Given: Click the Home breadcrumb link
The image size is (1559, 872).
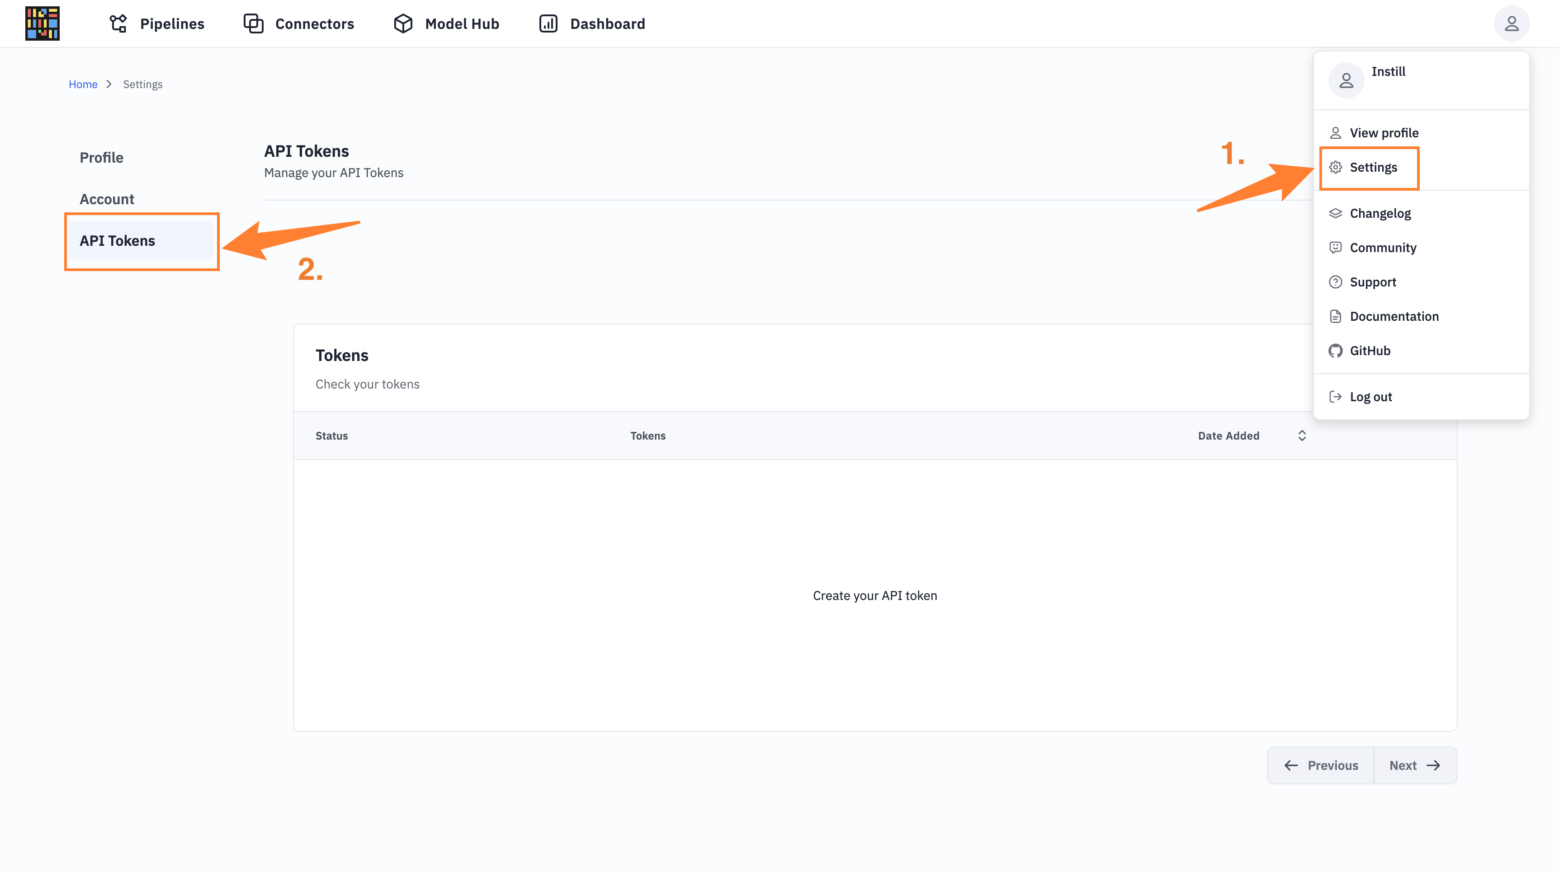Looking at the screenshot, I should (x=83, y=84).
